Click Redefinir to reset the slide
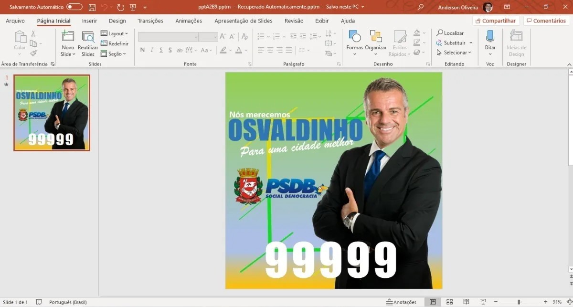This screenshot has height=307, width=573. (115, 43)
